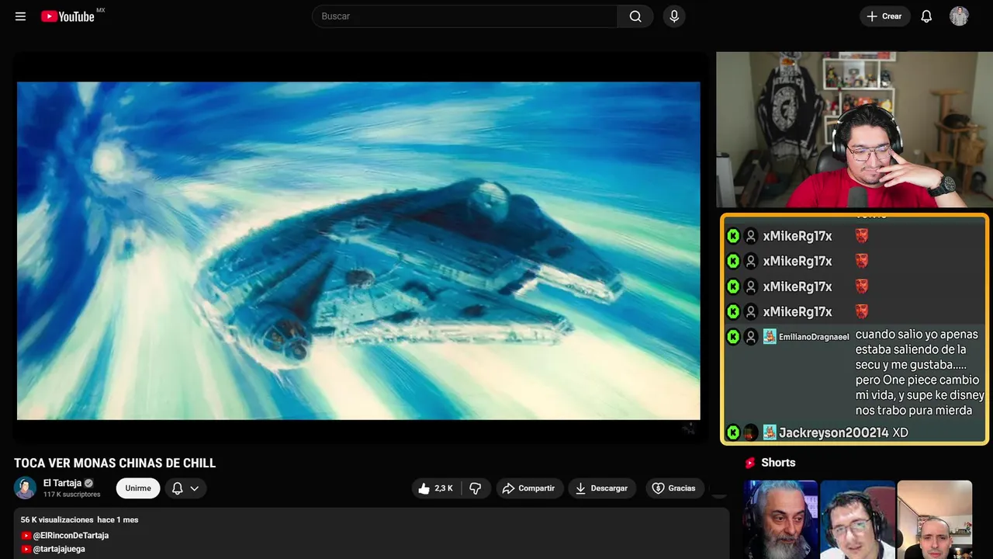
Task: Dislike the video with thumbs down
Action: tap(476, 488)
